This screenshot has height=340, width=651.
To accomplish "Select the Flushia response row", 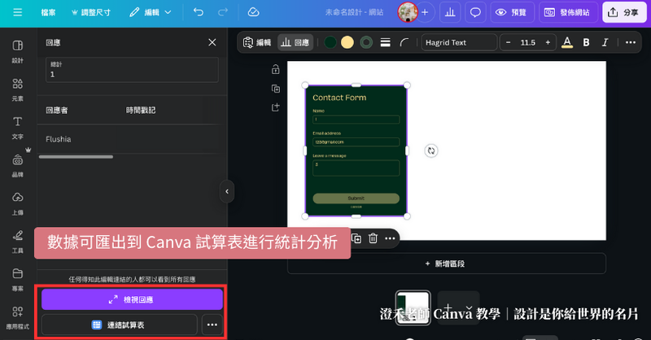I will point(132,139).
